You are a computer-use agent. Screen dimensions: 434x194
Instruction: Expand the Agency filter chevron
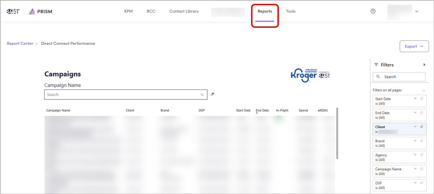[415, 155]
